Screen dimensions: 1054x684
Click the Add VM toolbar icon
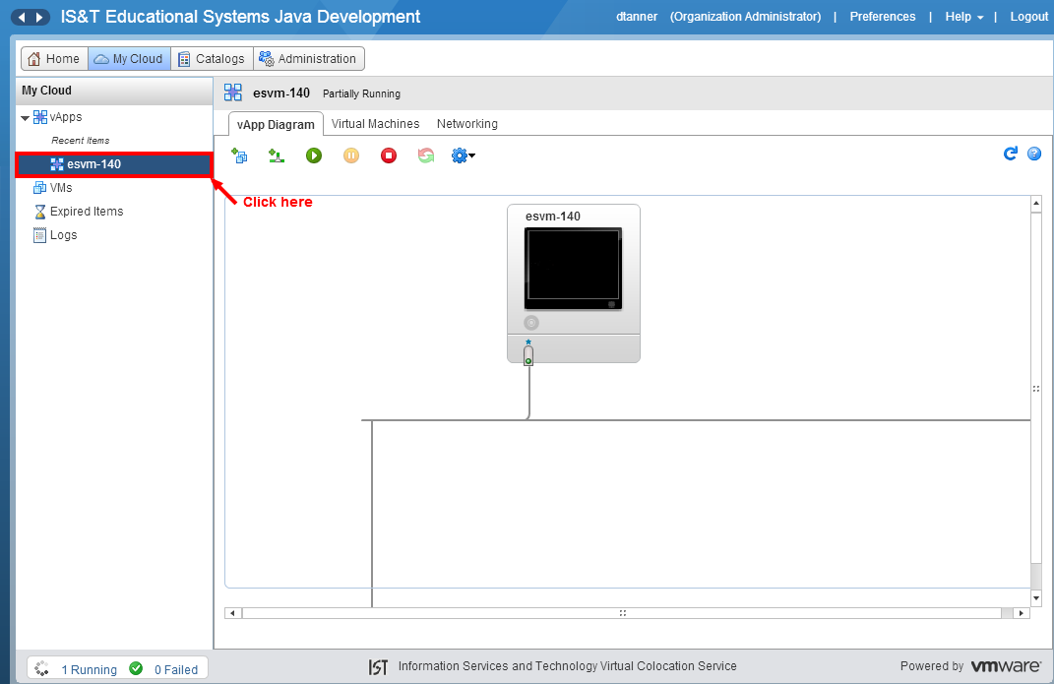click(x=239, y=155)
